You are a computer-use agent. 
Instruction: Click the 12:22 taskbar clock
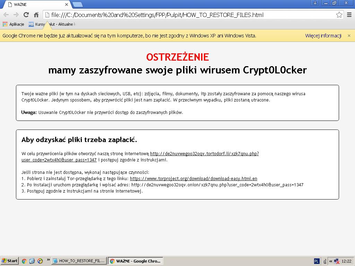click(x=346, y=261)
